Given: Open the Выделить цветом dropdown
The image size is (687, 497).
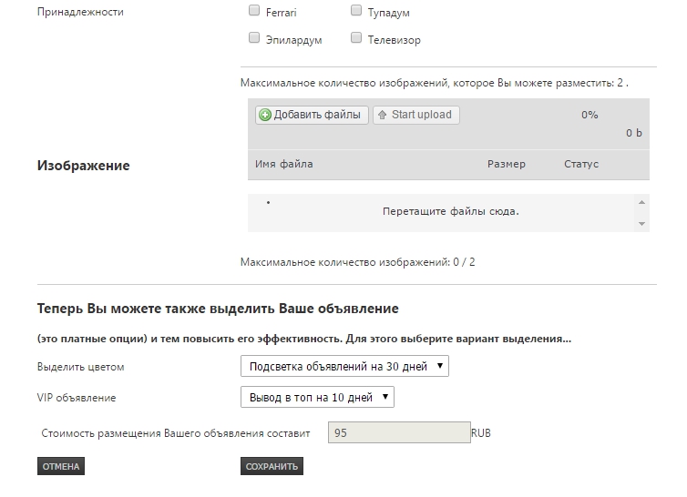Looking at the screenshot, I should tap(344, 366).
